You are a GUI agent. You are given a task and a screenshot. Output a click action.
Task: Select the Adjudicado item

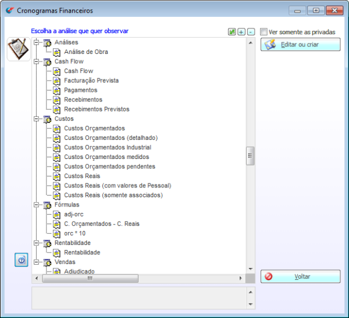(79, 272)
